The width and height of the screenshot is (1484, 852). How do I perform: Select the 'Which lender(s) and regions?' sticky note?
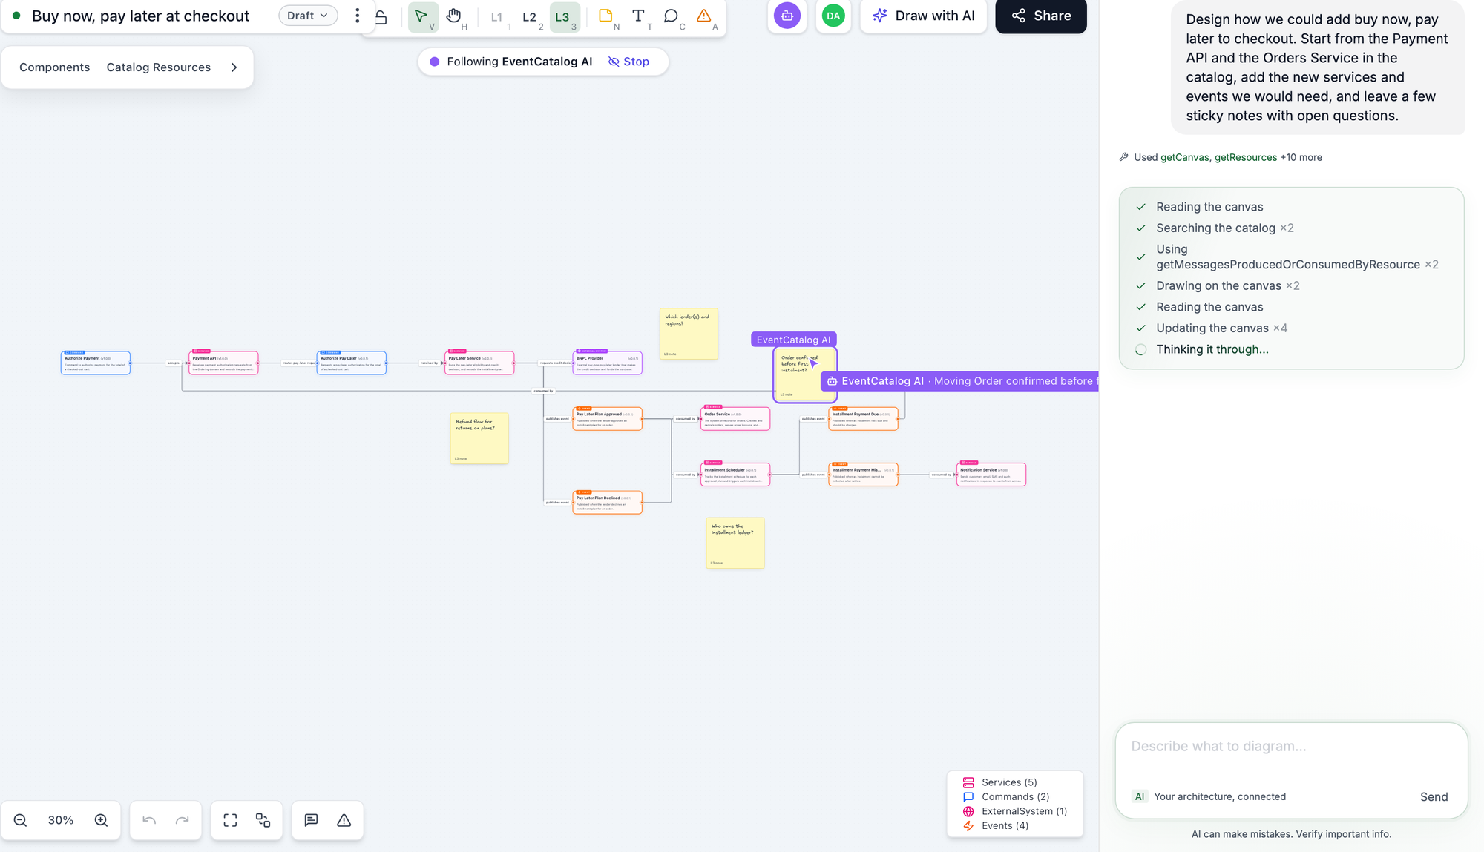click(x=689, y=334)
